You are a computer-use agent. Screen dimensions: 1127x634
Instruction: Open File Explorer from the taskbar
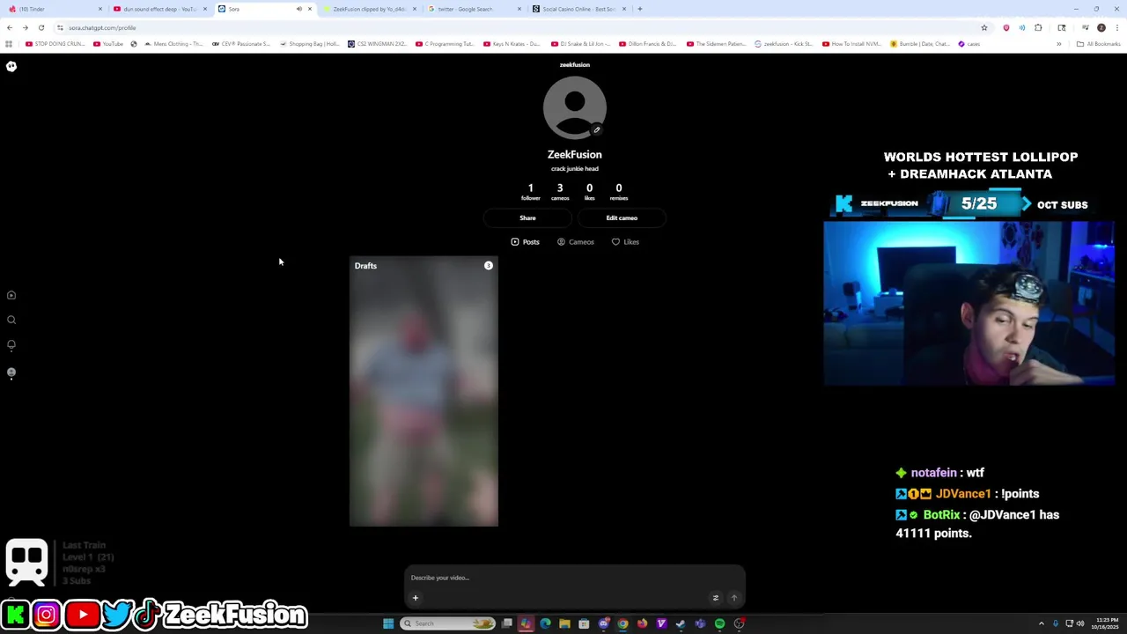coord(564,623)
